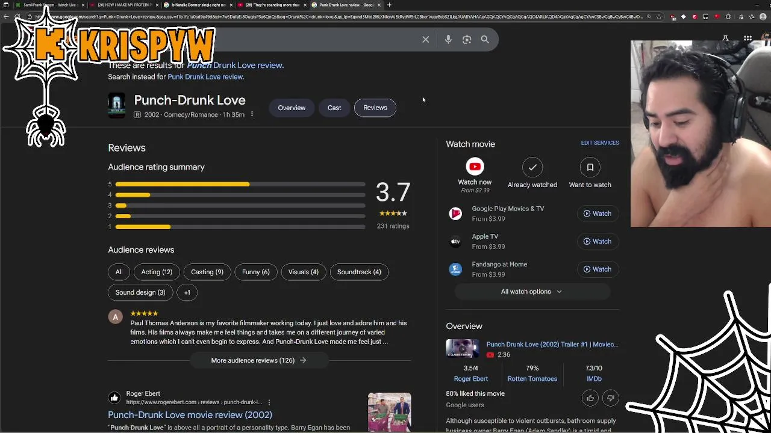Viewport: 771px width, 433px height.
Task: Click the 231 ratings text
Action: [393, 226]
